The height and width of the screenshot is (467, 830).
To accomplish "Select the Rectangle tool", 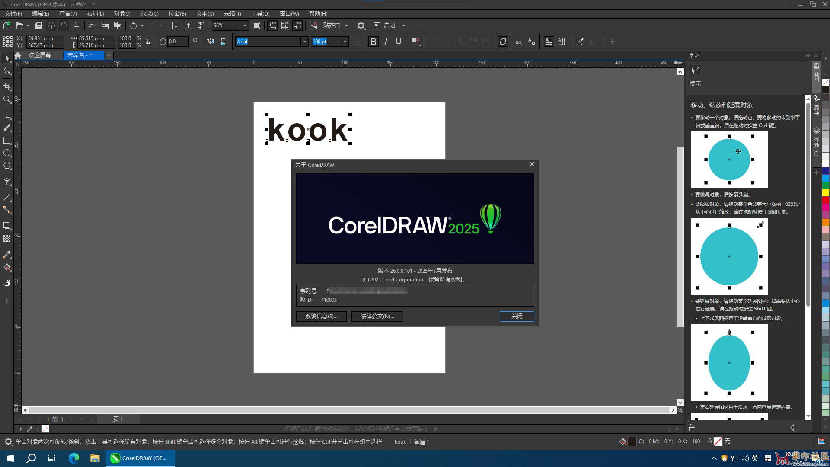I will coord(7,141).
